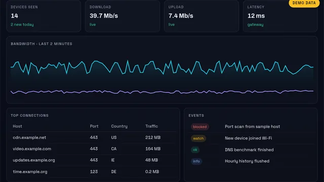Open 'New device joined Wi-Fi' event
The image size is (324, 182).
[249, 138]
